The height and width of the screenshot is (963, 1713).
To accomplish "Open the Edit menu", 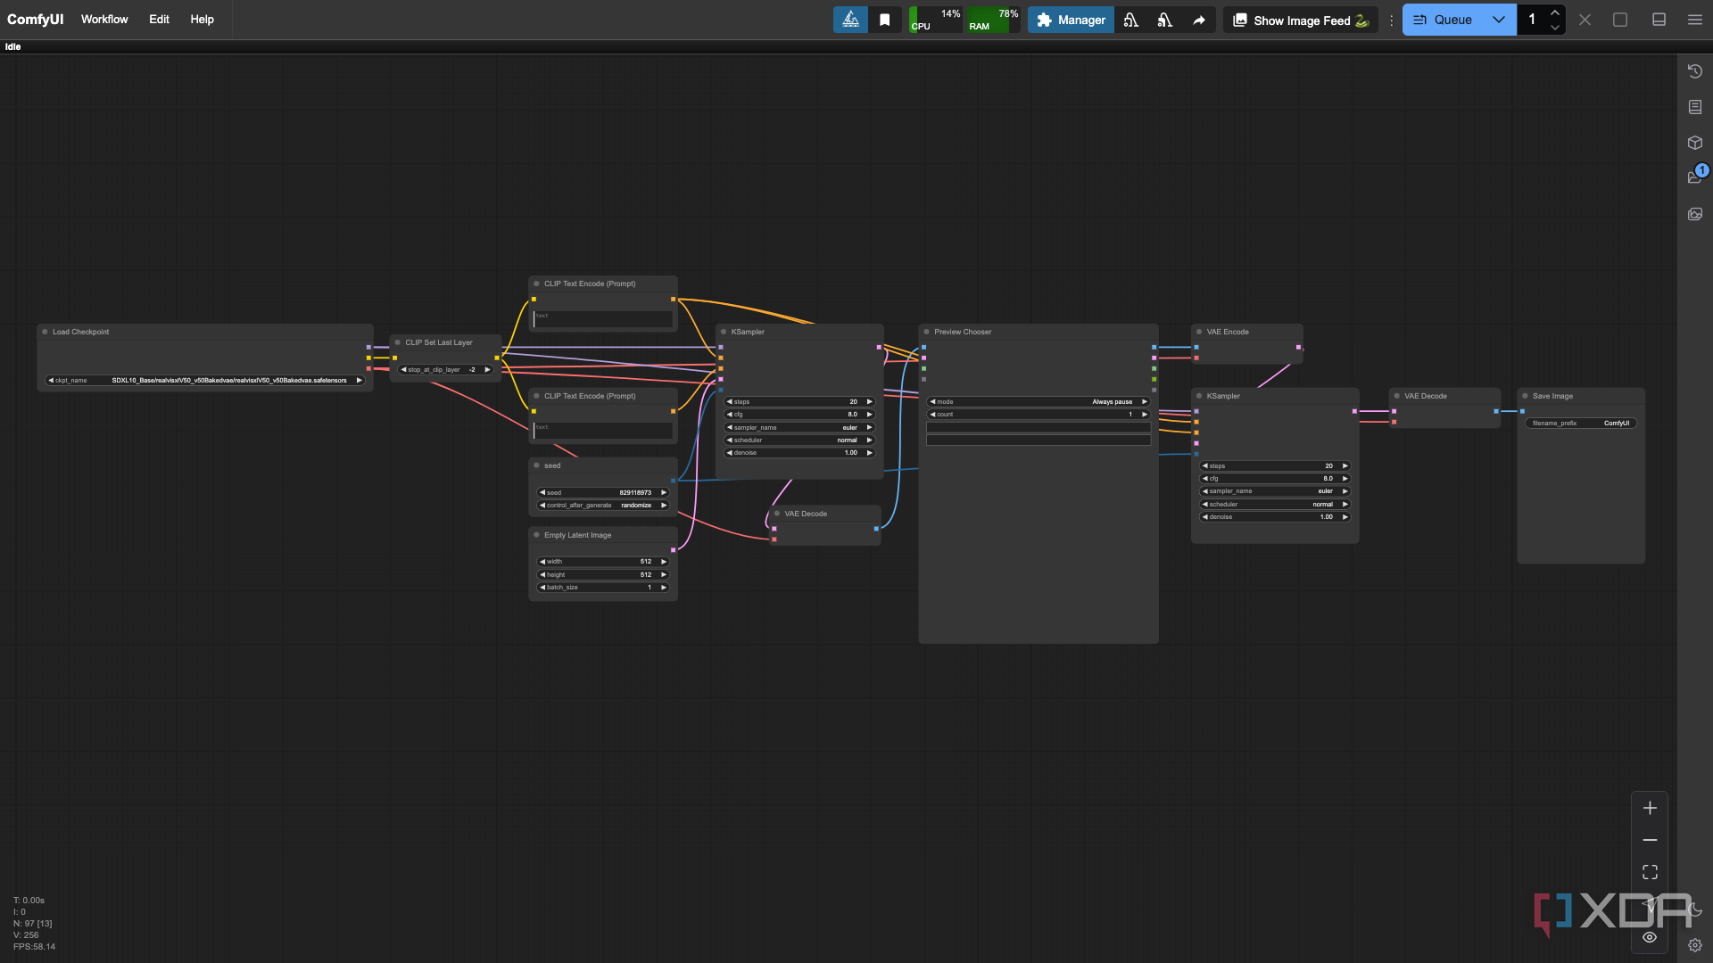I will (158, 19).
